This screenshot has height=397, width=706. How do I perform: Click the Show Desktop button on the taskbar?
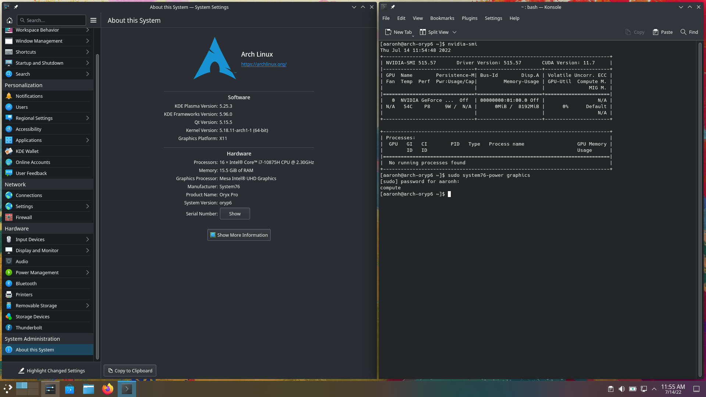pos(696,389)
